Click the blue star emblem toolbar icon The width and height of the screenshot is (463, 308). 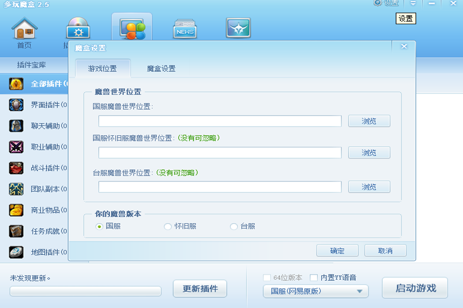[x=238, y=29]
